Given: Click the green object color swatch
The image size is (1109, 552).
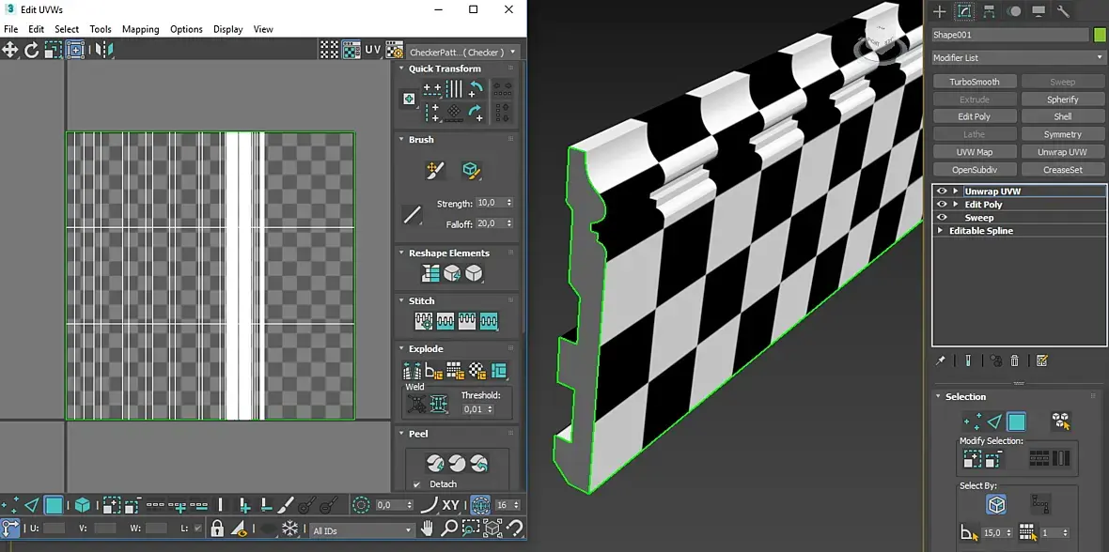Looking at the screenshot, I should tap(1099, 35).
